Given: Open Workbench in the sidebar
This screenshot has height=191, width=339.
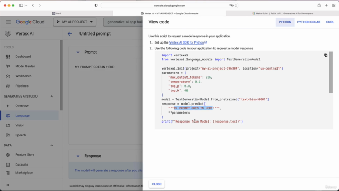Looking at the screenshot, I should [23, 76].
